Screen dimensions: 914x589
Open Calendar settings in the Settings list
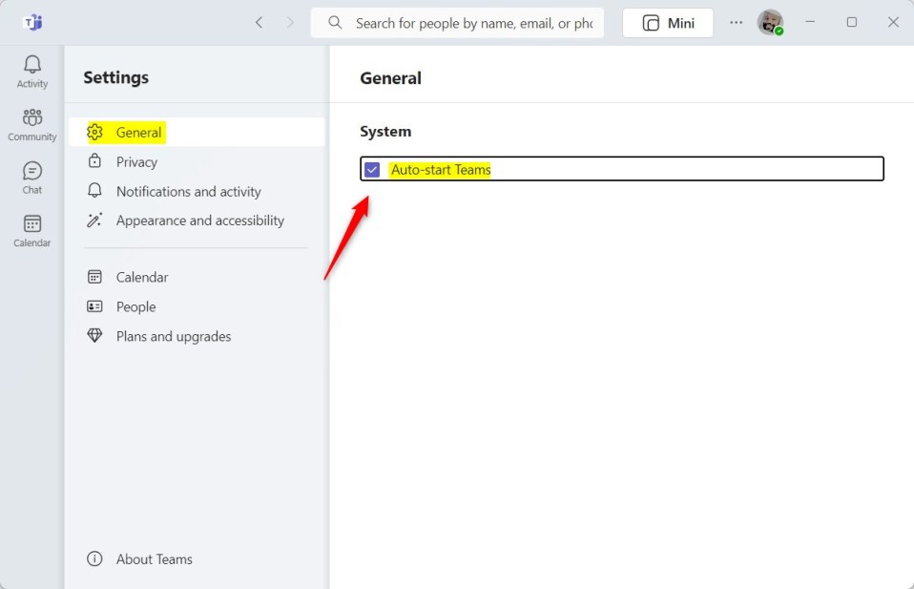(197, 277)
